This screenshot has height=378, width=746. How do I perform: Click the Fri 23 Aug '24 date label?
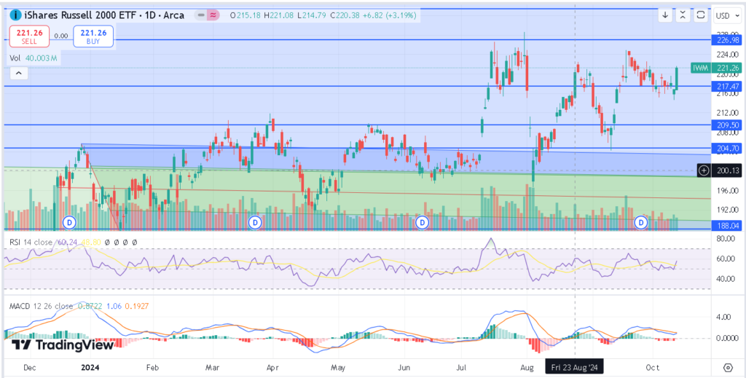(x=575, y=367)
